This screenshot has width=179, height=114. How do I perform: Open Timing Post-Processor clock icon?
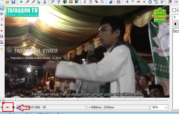point(150,2)
